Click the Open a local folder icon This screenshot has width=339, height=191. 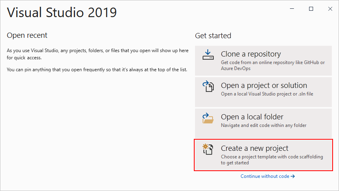click(208, 118)
